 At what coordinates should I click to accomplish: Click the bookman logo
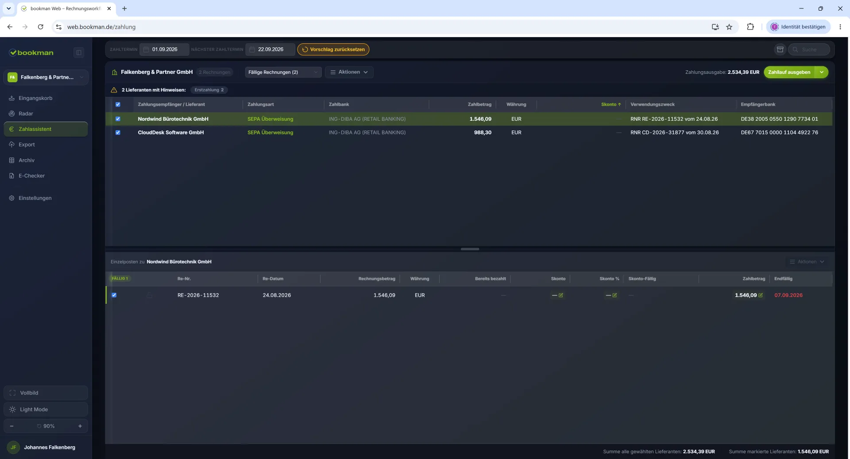tap(31, 53)
